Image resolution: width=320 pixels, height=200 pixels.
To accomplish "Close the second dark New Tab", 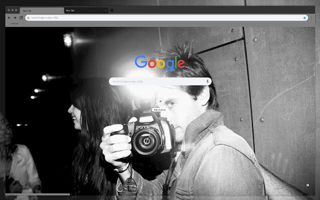I will click(106, 10).
